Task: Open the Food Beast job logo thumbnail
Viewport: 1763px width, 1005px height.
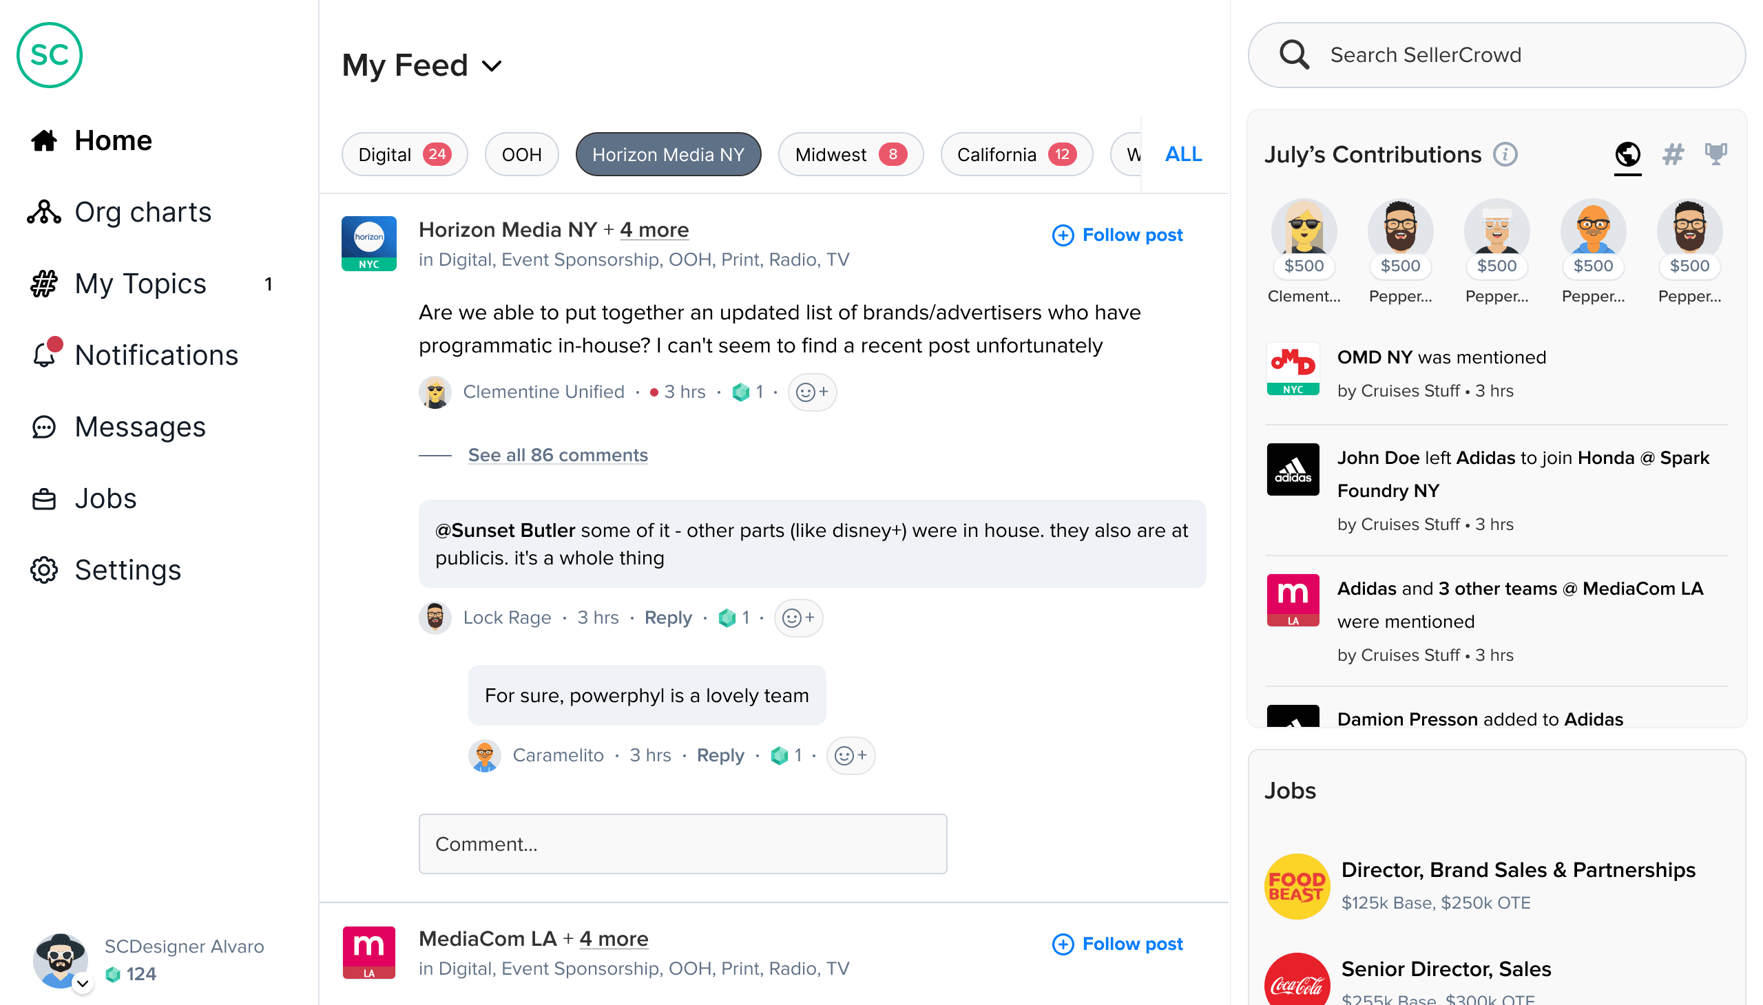Action: tap(1296, 887)
